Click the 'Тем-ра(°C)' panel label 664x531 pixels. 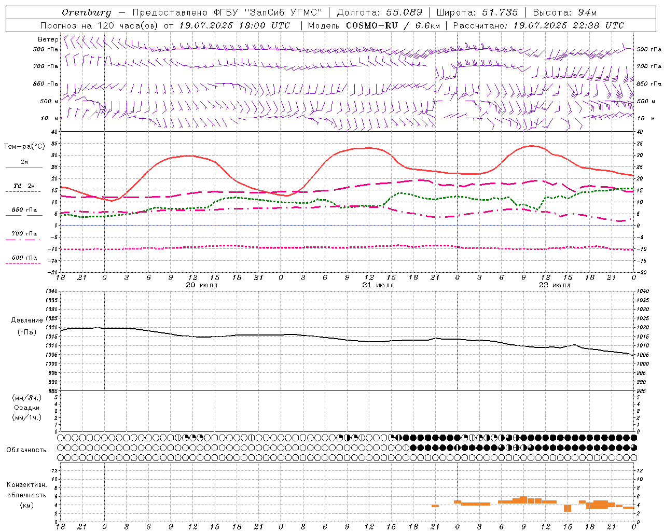point(24,147)
